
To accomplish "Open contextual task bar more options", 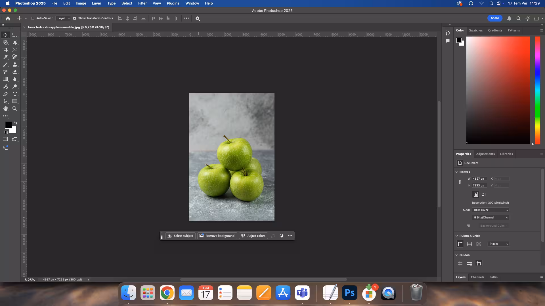I will [290, 236].
